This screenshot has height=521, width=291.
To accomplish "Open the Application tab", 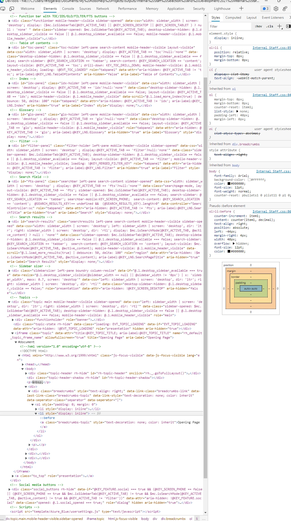I will (176, 9).
